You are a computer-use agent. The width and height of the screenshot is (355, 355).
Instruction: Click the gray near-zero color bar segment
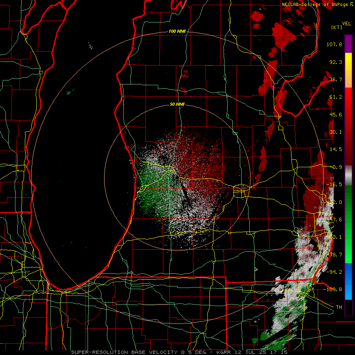tap(348, 175)
